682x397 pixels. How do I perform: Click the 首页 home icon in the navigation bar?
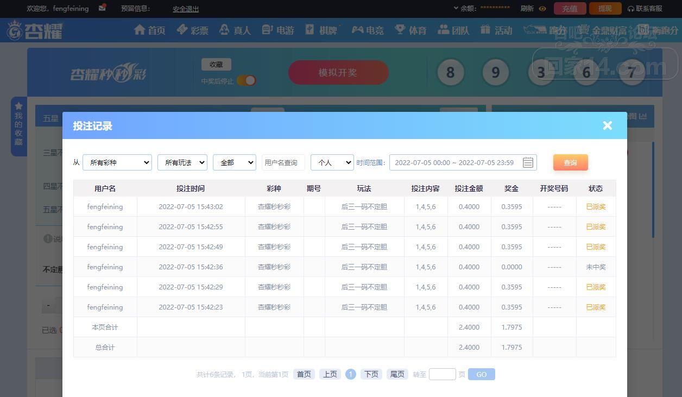coord(140,30)
